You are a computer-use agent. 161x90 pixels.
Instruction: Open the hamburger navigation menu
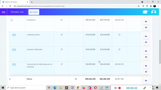coord(4,12)
